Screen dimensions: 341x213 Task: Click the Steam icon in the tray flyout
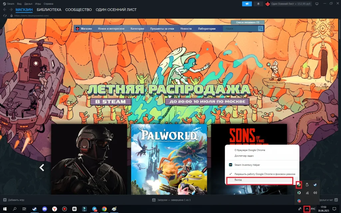pyautogui.click(x=315, y=185)
